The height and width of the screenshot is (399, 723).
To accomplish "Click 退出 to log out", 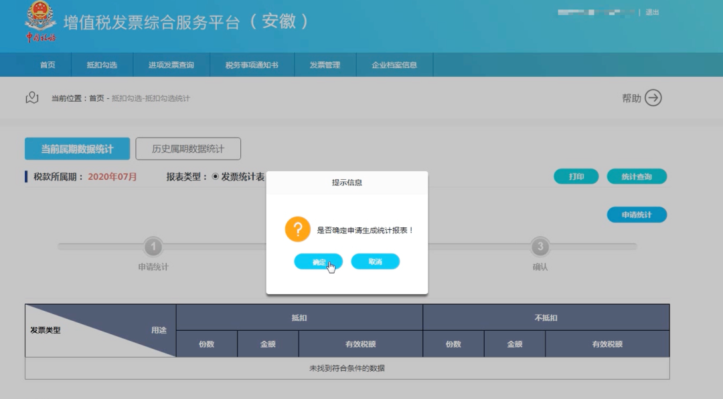I will pyautogui.click(x=652, y=12).
